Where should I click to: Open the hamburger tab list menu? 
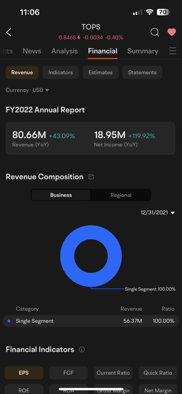click(x=173, y=51)
